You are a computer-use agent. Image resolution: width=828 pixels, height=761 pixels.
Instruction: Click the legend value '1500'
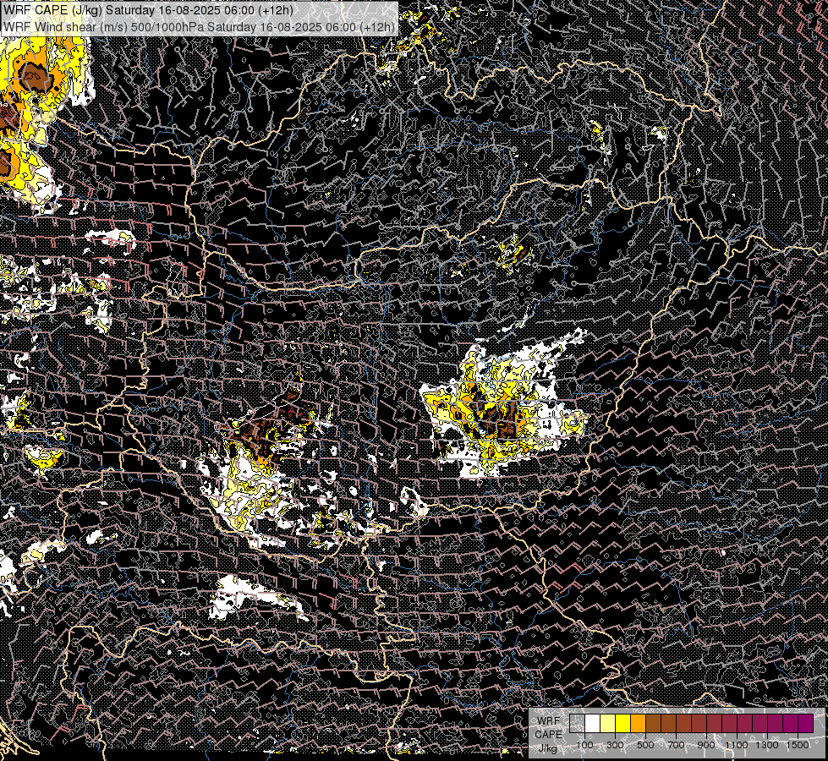point(798,745)
